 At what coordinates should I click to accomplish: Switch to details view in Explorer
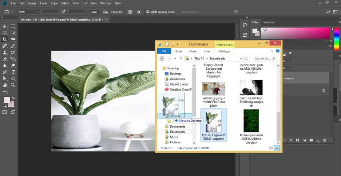pyautogui.click(x=271, y=148)
